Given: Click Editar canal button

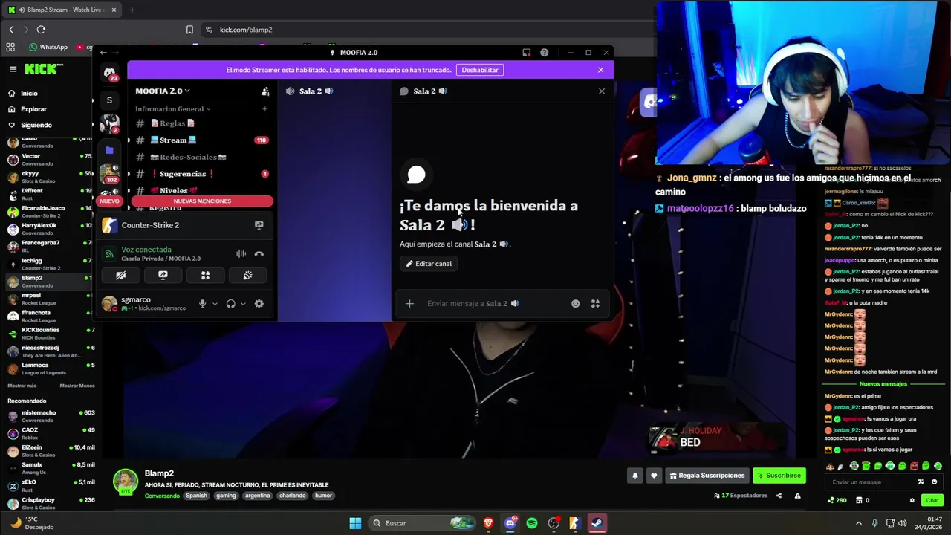Looking at the screenshot, I should tap(429, 264).
